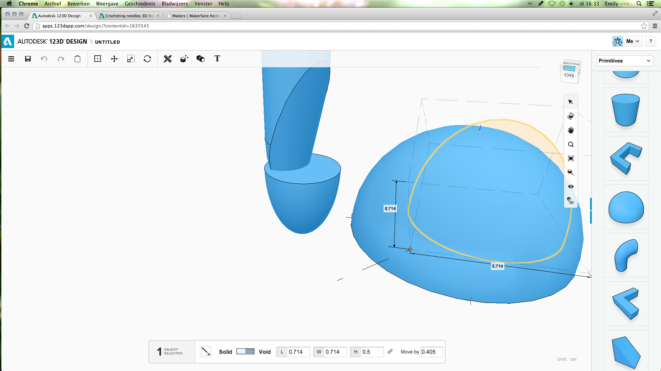
Task: Click the Fit to view icon
Action: [x=571, y=158]
